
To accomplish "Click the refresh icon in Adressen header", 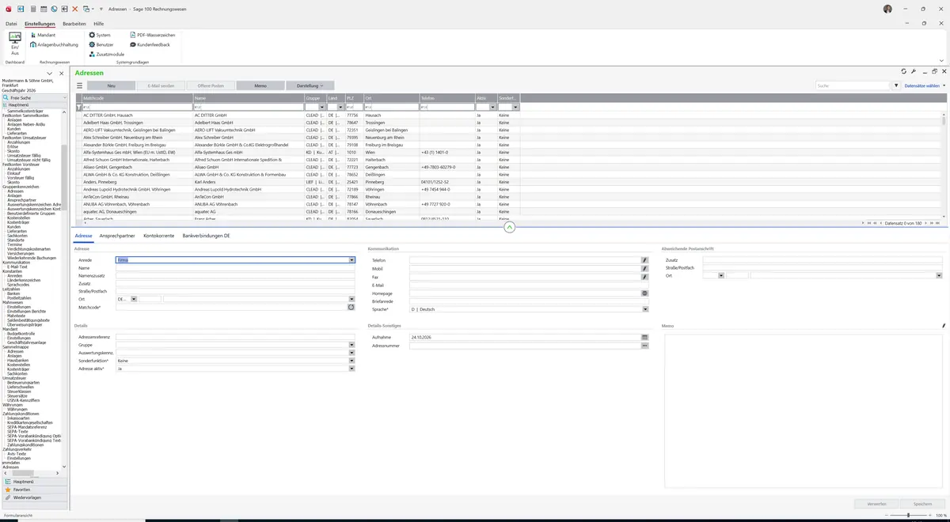I will pos(903,72).
